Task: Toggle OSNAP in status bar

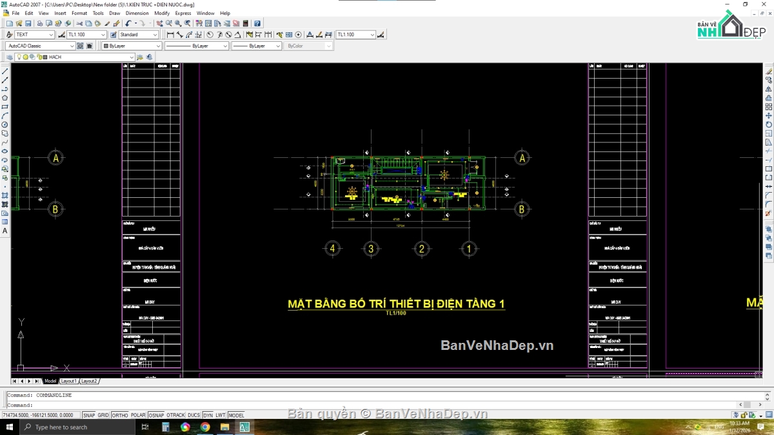Action: pyautogui.click(x=156, y=416)
